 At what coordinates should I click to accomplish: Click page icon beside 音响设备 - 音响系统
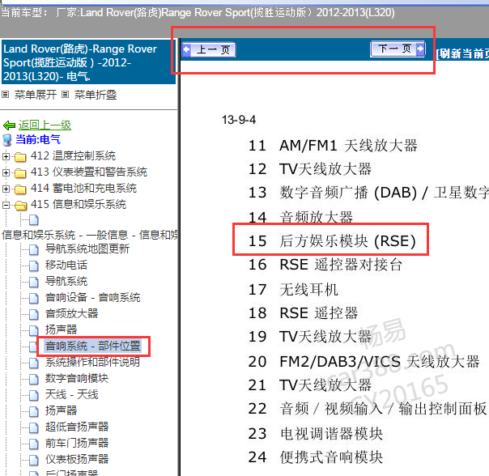[x=34, y=298]
